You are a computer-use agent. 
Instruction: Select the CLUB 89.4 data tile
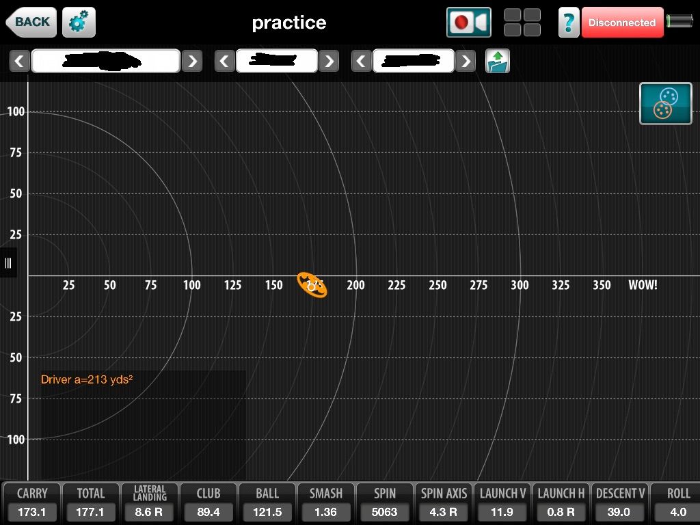[208, 502]
